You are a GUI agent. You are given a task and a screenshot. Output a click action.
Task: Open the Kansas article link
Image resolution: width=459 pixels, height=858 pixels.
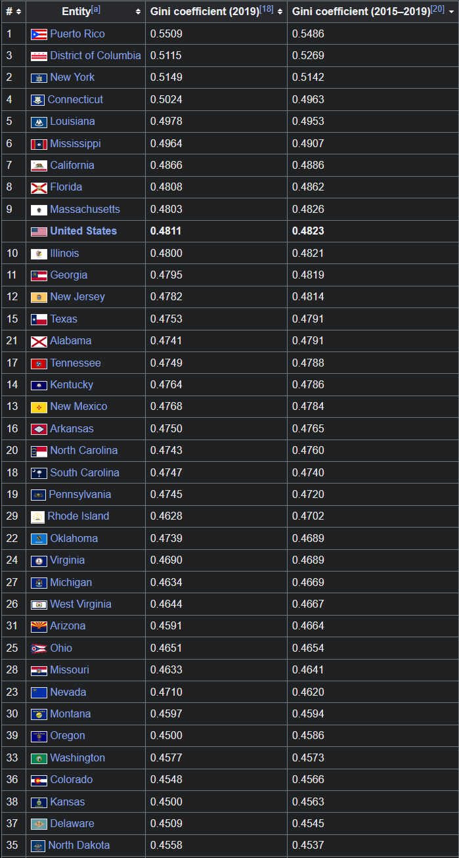click(68, 802)
